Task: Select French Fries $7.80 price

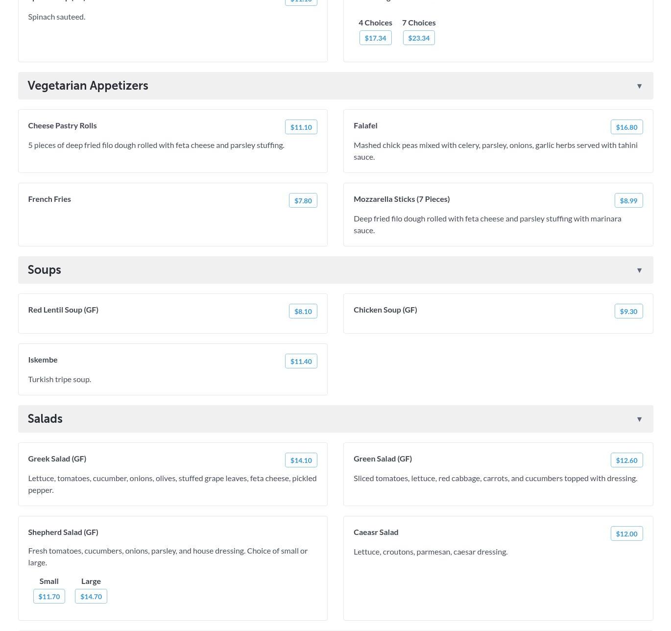Action: pyautogui.click(x=303, y=200)
